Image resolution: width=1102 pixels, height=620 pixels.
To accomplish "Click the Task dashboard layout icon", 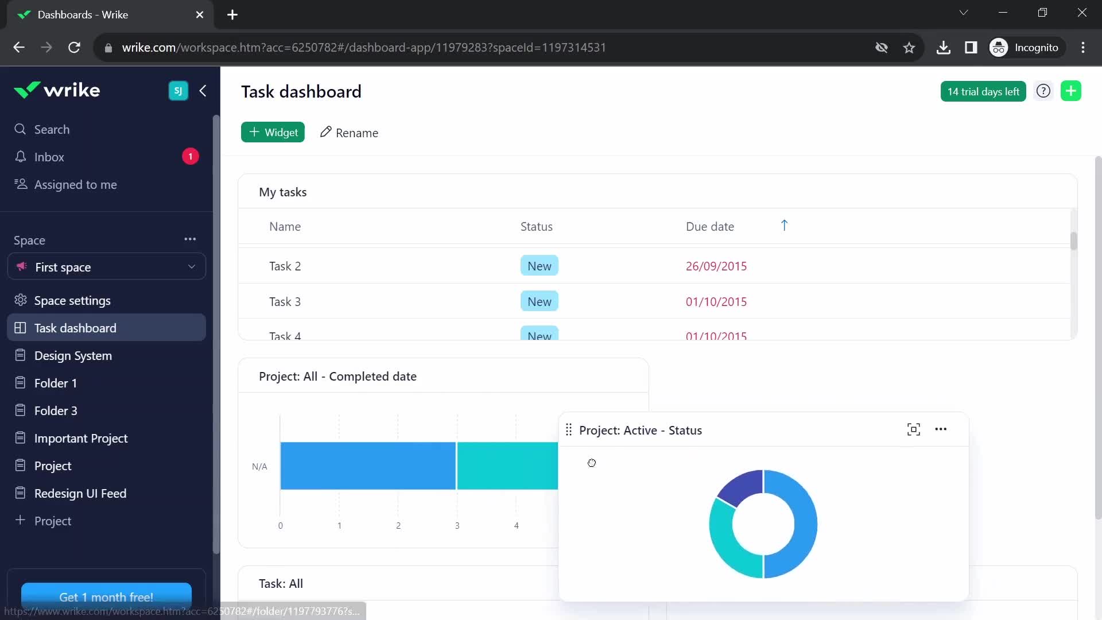I will click(x=20, y=328).
